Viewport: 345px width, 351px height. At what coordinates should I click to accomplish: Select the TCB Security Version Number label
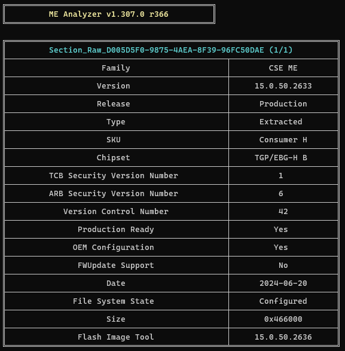(114, 176)
